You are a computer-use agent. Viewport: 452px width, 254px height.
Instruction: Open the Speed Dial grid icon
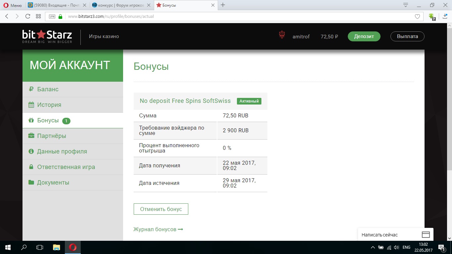(x=38, y=16)
